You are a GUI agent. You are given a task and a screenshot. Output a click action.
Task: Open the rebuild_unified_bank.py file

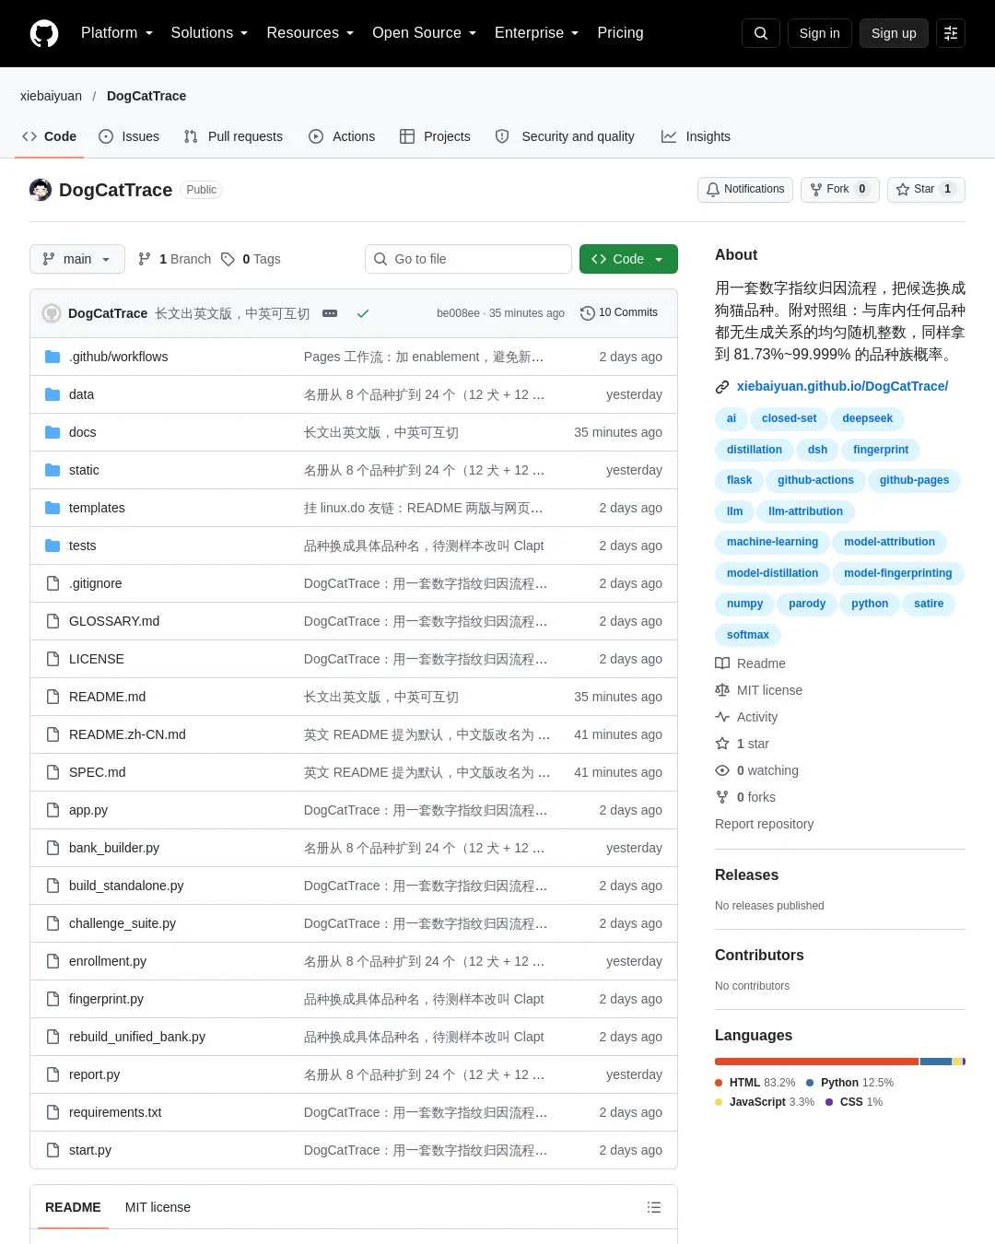137,1037
